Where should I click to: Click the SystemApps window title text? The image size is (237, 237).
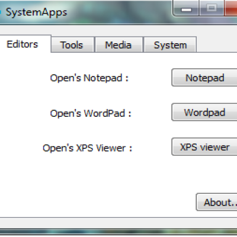(x=36, y=12)
